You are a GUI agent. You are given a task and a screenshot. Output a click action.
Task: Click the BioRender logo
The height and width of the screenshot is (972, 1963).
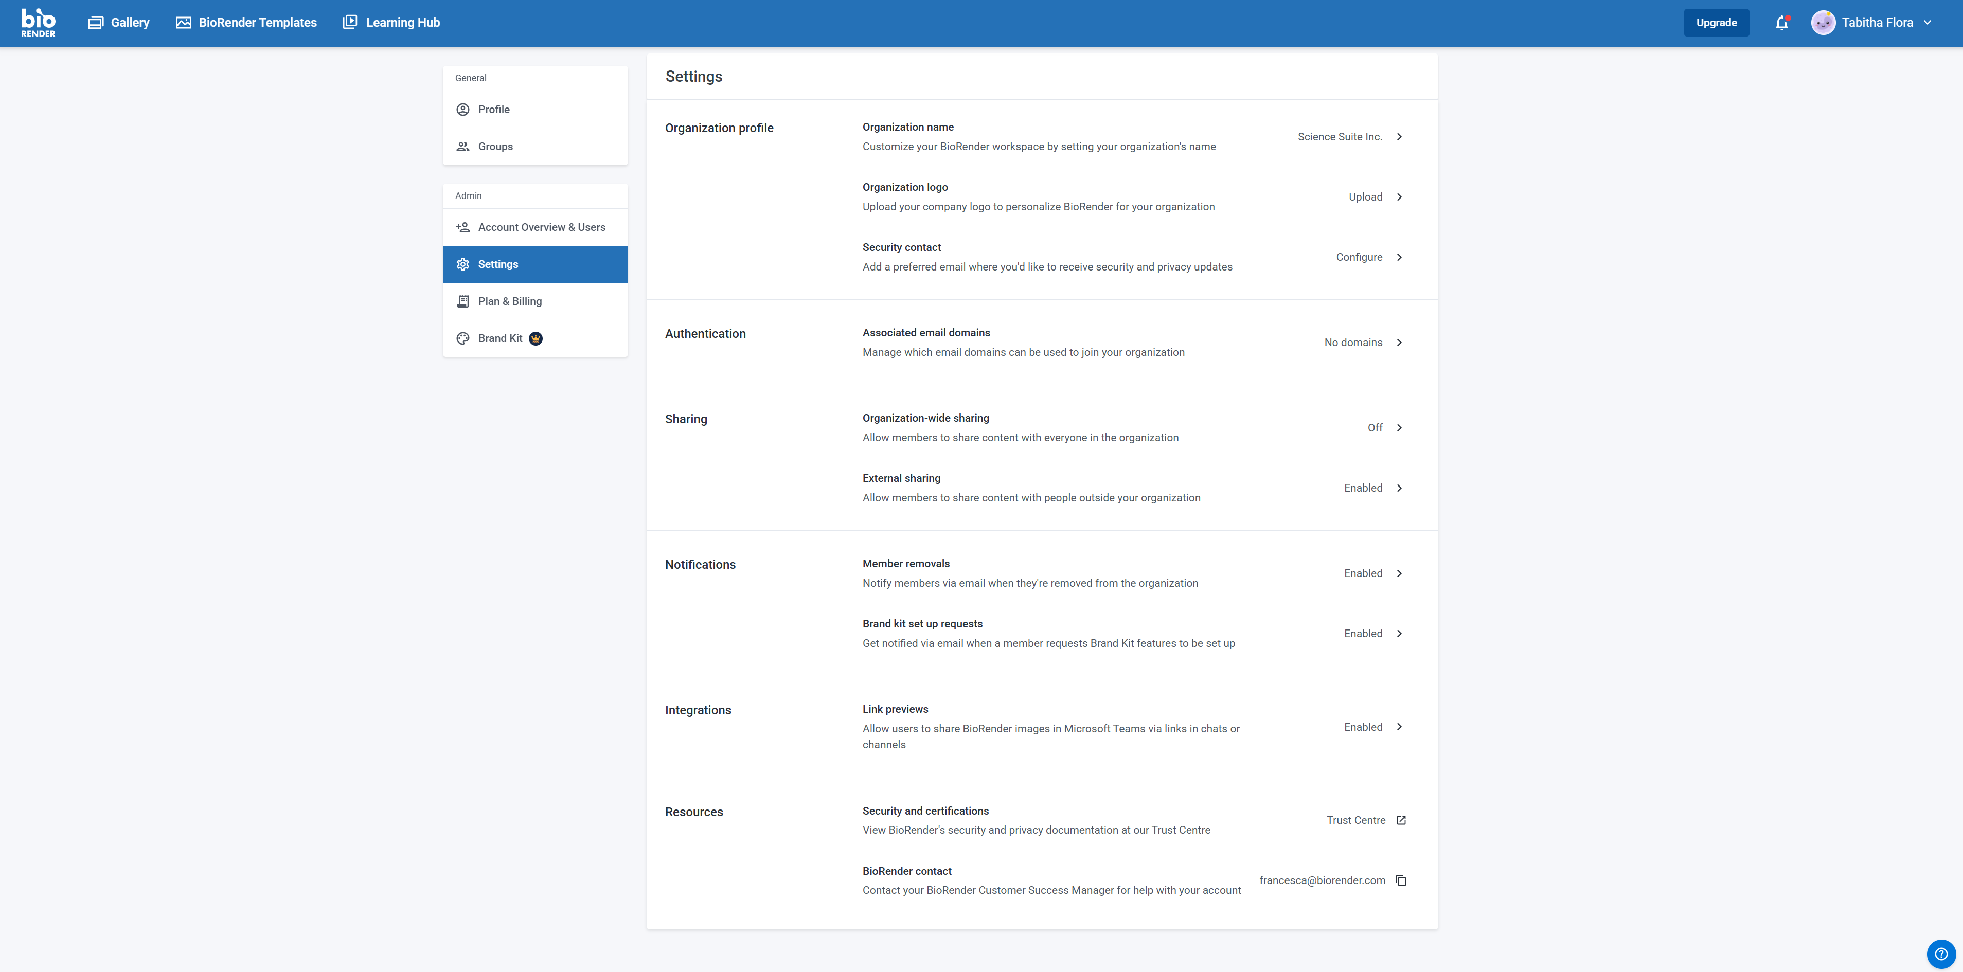pos(38,22)
